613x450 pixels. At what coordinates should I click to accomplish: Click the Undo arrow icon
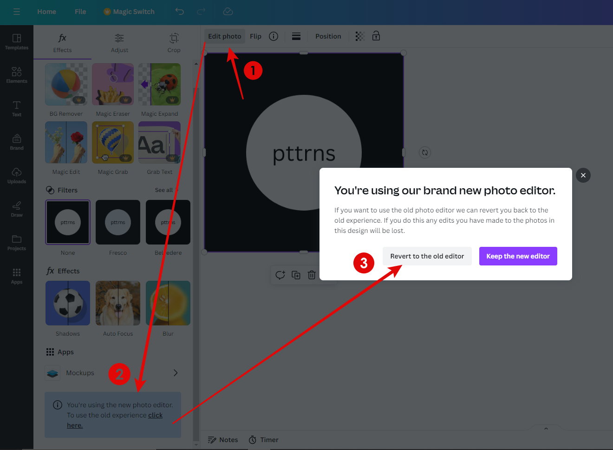coord(180,12)
